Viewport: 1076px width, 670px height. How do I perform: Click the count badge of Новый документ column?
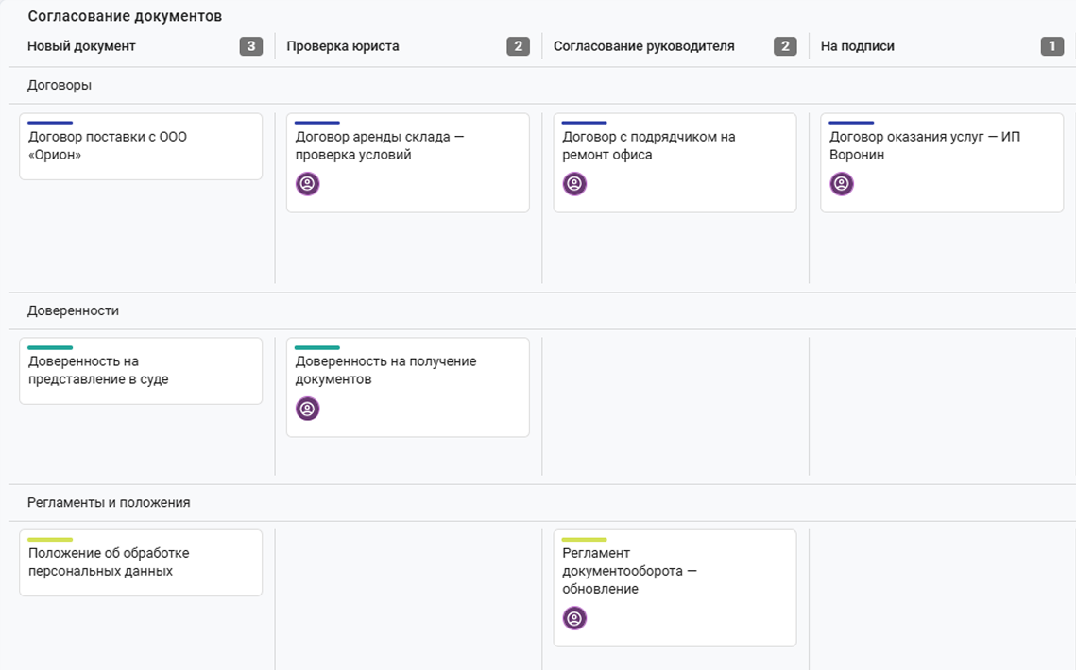[251, 46]
